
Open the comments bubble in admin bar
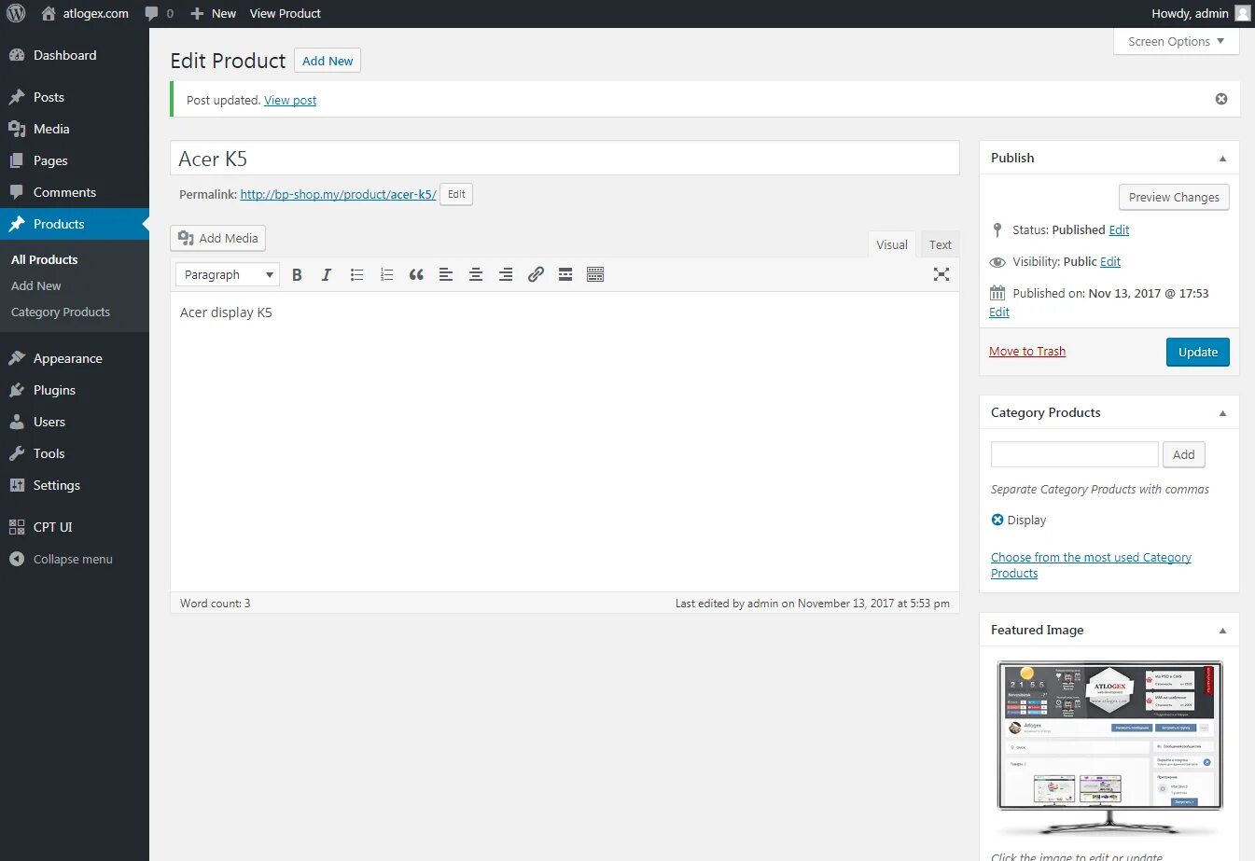[159, 13]
